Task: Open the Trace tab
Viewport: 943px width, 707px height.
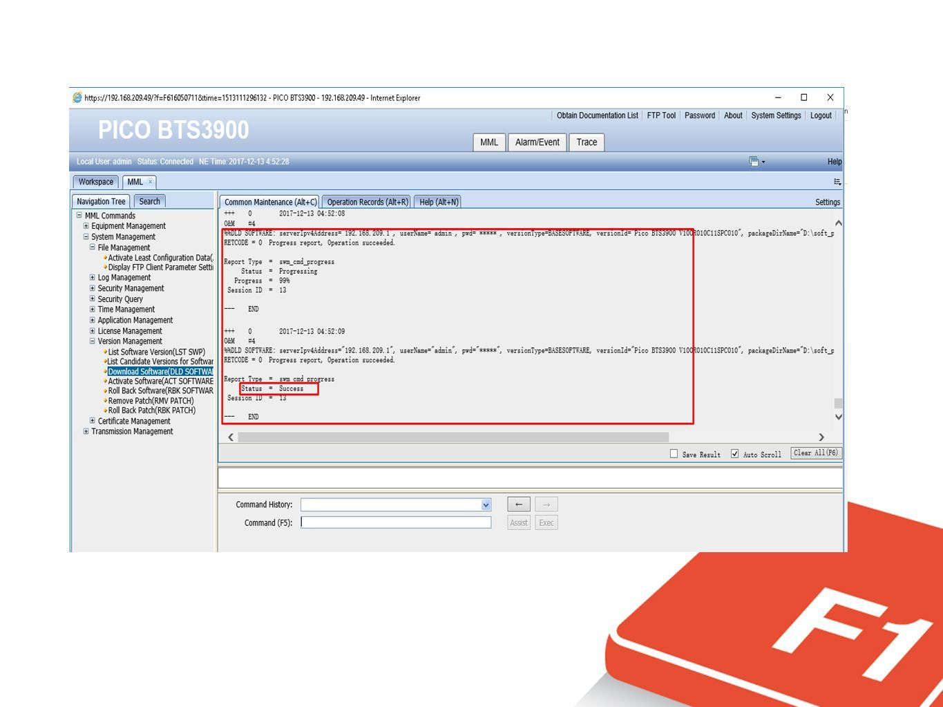Action: [587, 142]
